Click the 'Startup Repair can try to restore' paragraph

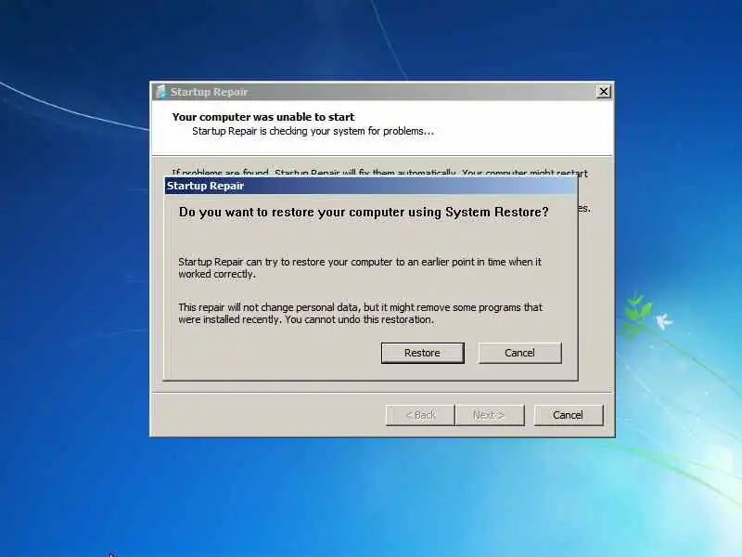click(x=360, y=268)
